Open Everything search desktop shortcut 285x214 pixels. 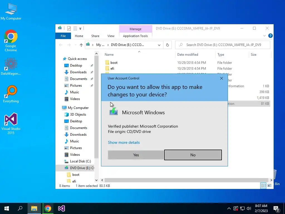point(11,94)
